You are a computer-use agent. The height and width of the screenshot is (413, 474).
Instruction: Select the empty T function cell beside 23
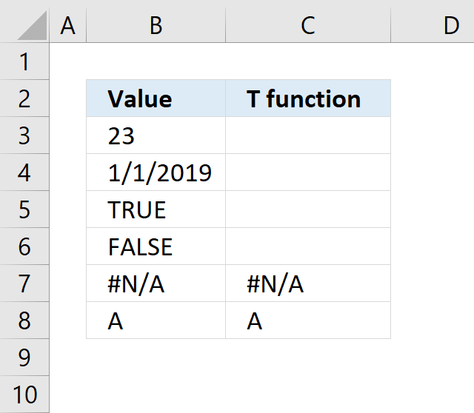pyautogui.click(x=308, y=135)
